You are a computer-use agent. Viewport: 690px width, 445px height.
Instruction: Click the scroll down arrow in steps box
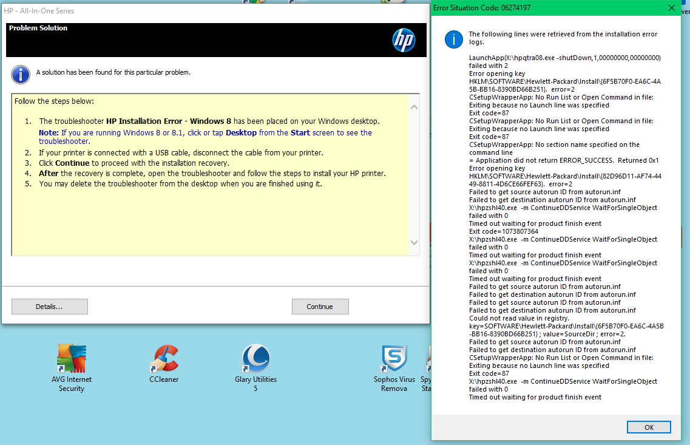click(414, 242)
